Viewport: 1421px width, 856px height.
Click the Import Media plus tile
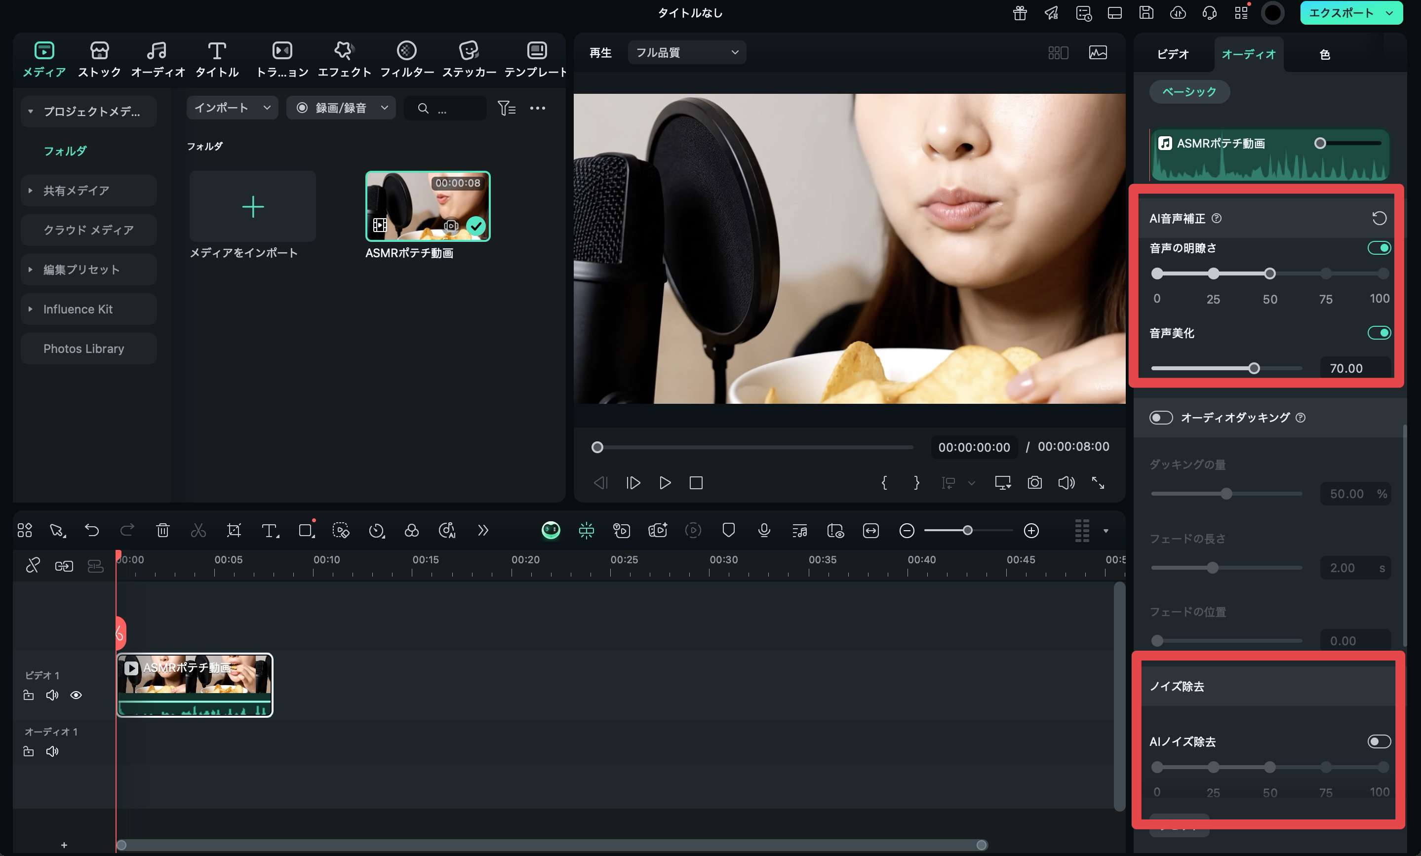[253, 206]
